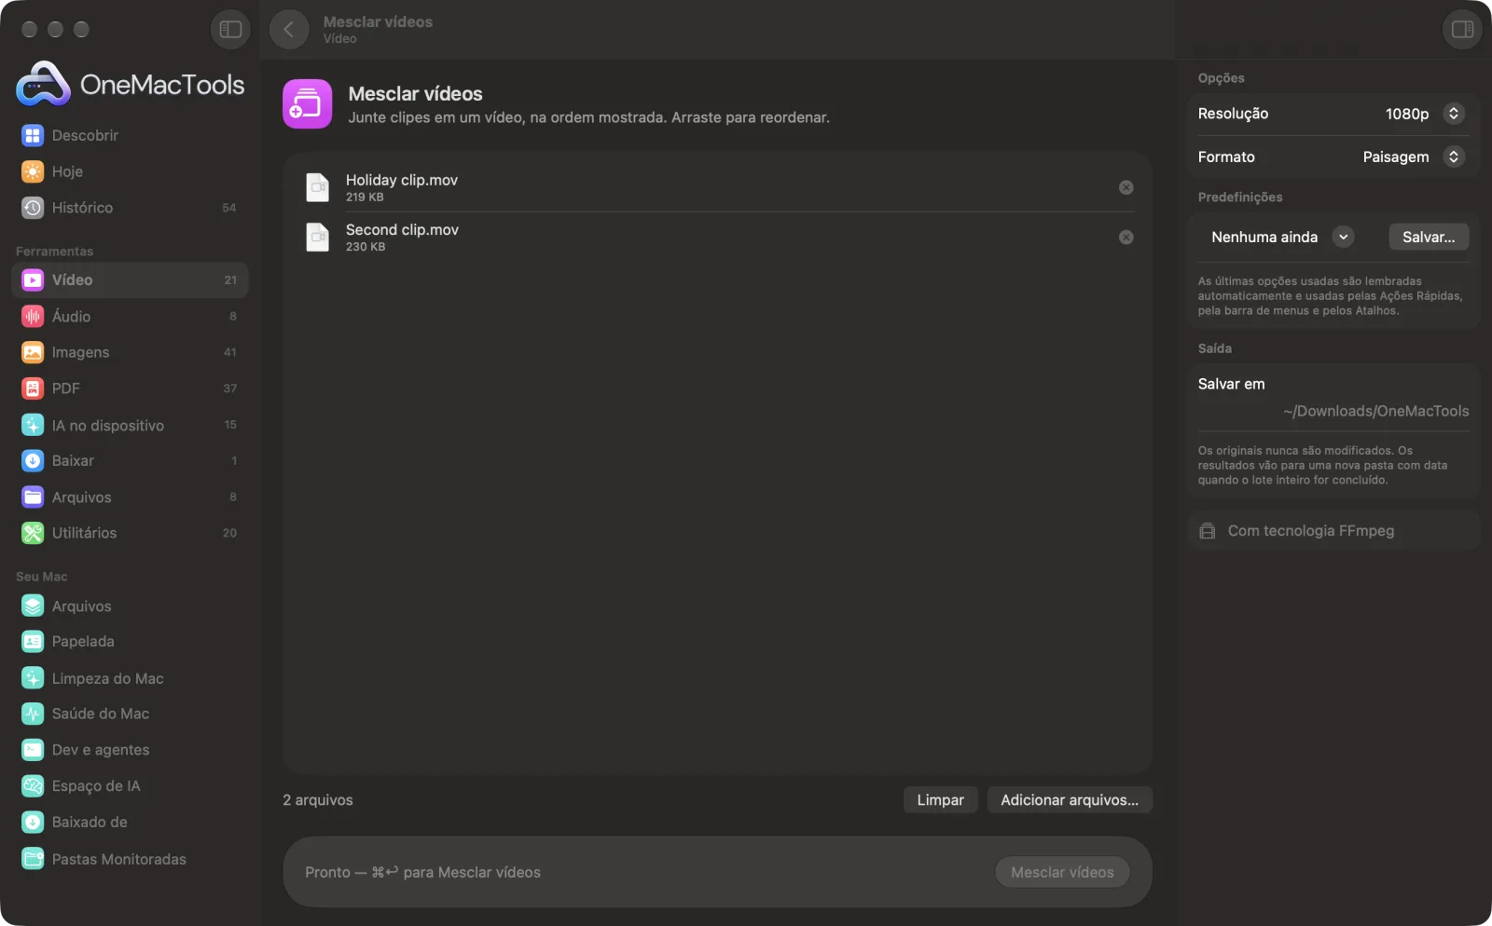1492x926 pixels.
Task: Click the ~/Downloads/OneMacTools save path
Action: tap(1375, 411)
